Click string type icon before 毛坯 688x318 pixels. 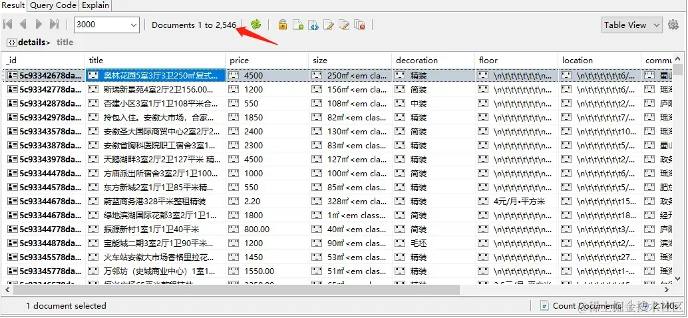400,243
